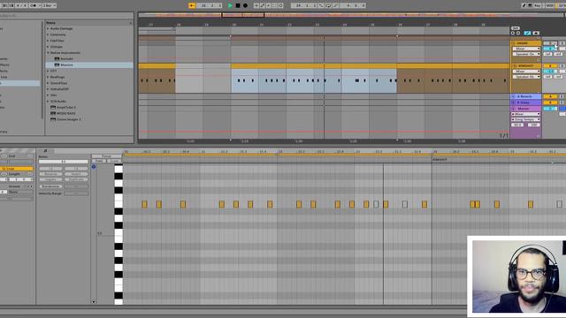The image size is (566, 318).
Task: Click the arrangement position field
Action: coord(210,5)
